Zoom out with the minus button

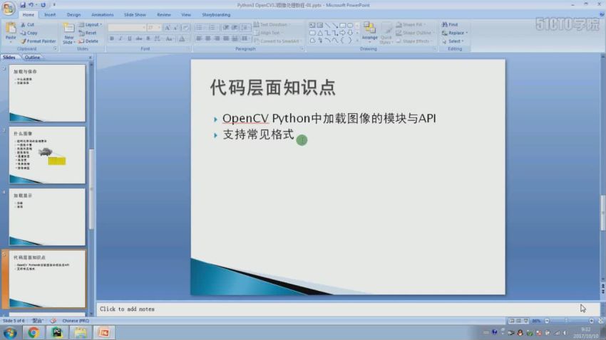pyautogui.click(x=547, y=321)
